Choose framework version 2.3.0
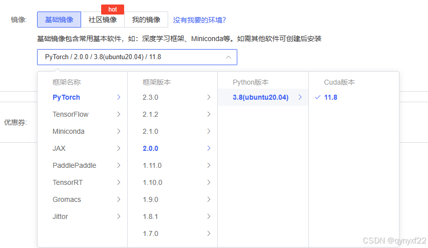The image size is (428, 248). tap(173, 97)
